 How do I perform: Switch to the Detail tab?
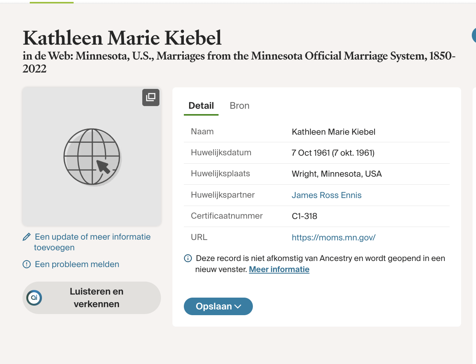pos(201,106)
